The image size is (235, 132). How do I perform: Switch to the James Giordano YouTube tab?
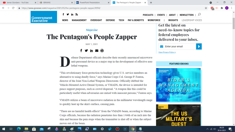click(18, 3)
